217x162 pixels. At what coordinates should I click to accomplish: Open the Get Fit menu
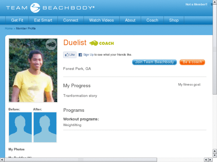(x=17, y=20)
